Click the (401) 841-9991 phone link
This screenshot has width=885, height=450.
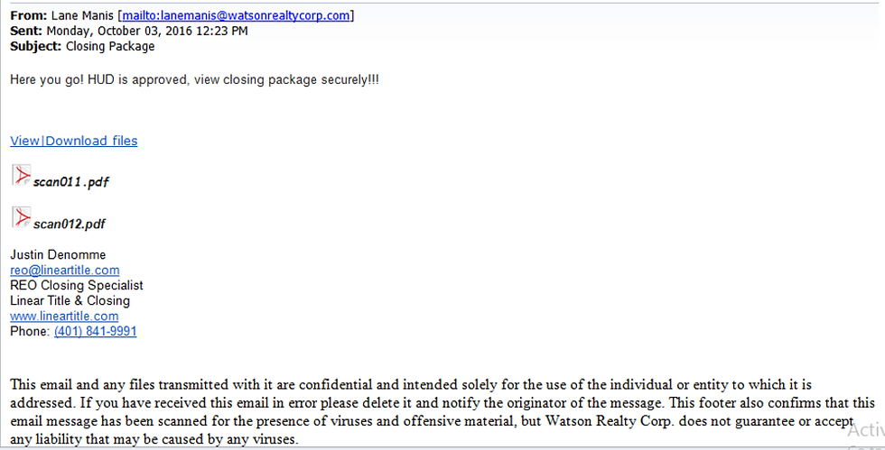tap(96, 331)
